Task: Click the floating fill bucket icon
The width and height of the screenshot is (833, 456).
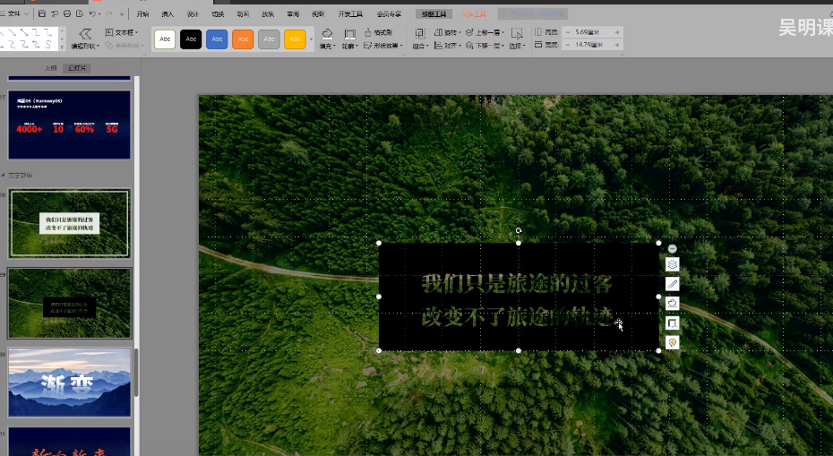Action: pyautogui.click(x=672, y=304)
